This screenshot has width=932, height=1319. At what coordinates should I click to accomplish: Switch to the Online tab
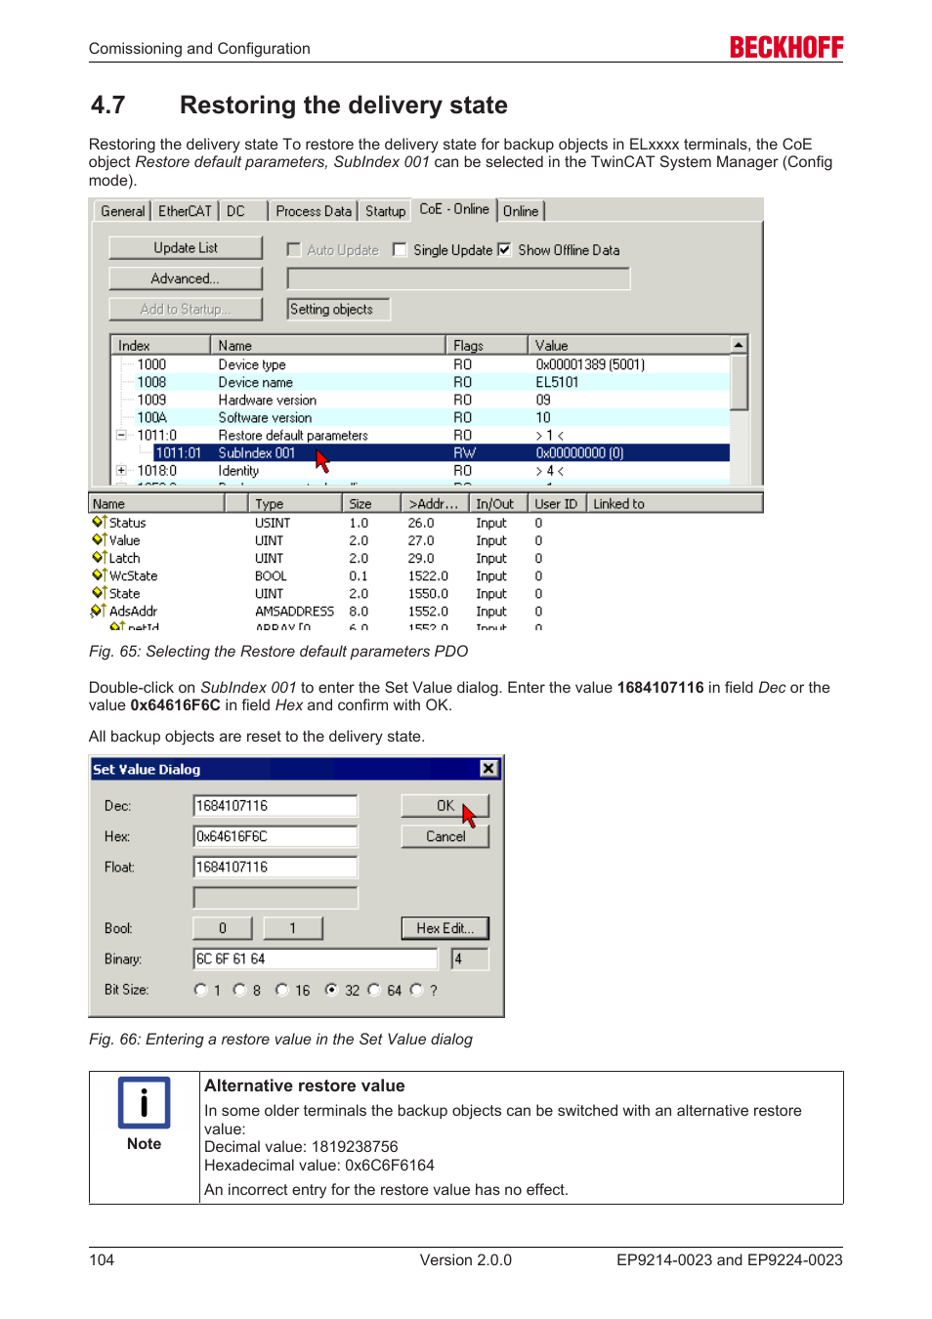pos(521,211)
